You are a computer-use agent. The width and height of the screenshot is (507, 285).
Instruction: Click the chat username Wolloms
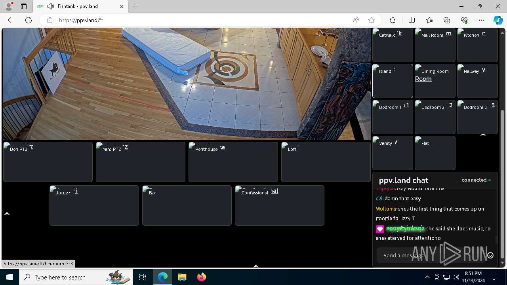click(x=386, y=209)
